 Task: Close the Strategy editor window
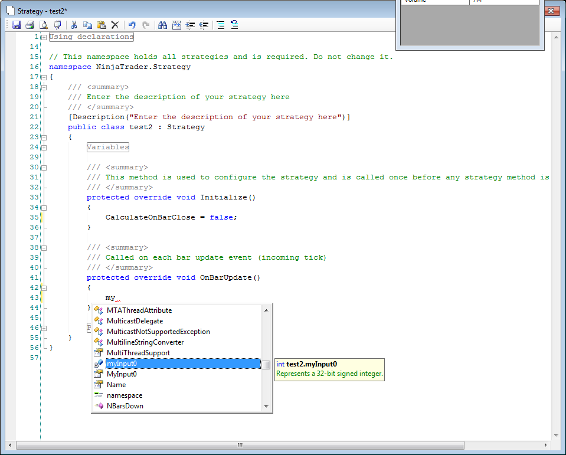(x=551, y=11)
